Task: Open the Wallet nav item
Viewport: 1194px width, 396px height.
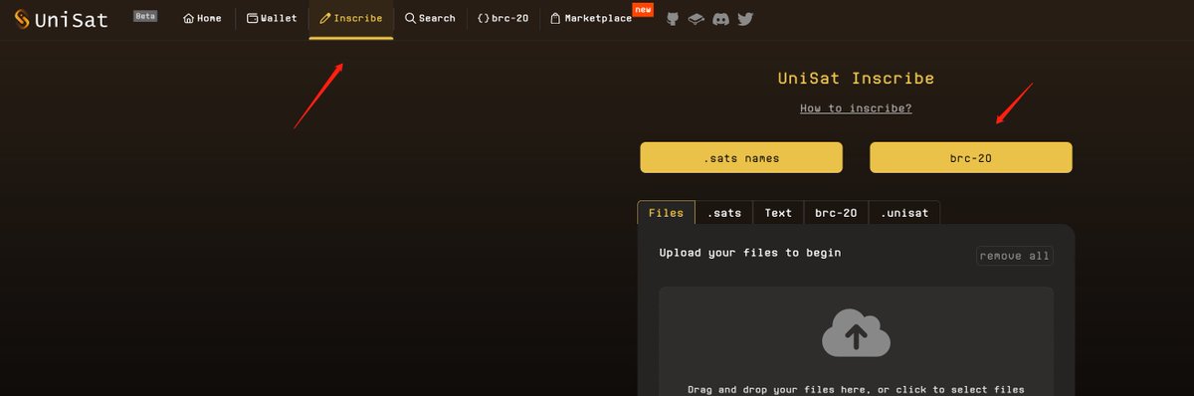Action: [272, 19]
